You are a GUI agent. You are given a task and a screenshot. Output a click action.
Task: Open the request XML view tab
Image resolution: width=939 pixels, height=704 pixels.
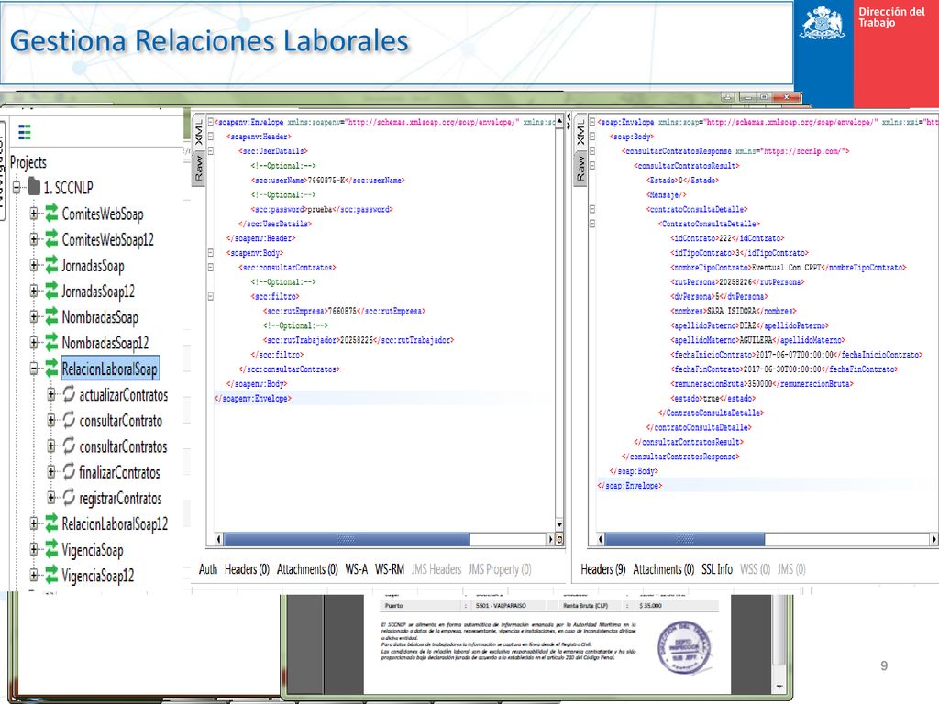(199, 133)
